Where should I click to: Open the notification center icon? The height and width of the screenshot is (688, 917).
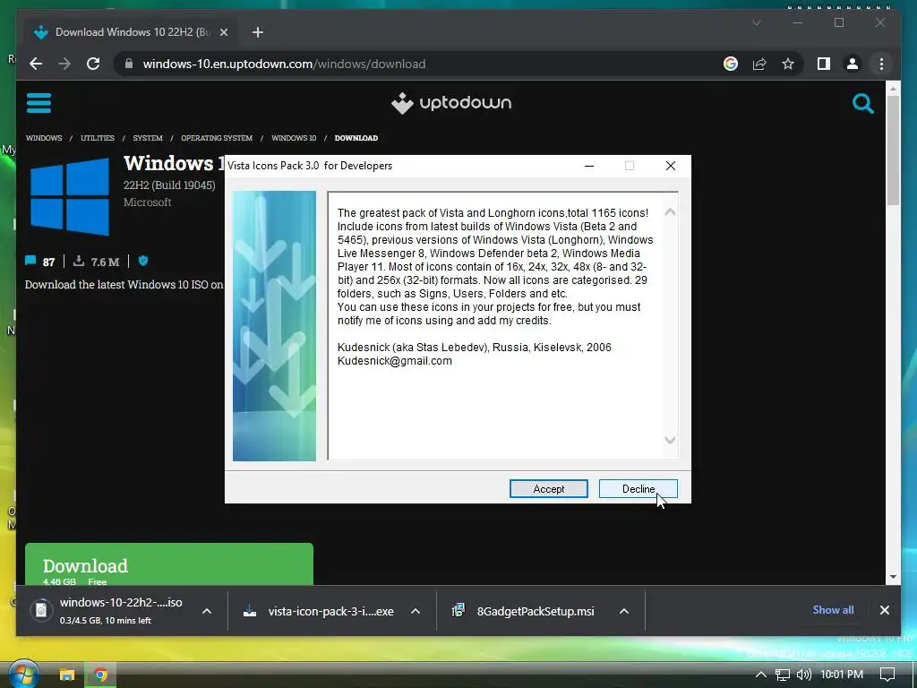887,675
